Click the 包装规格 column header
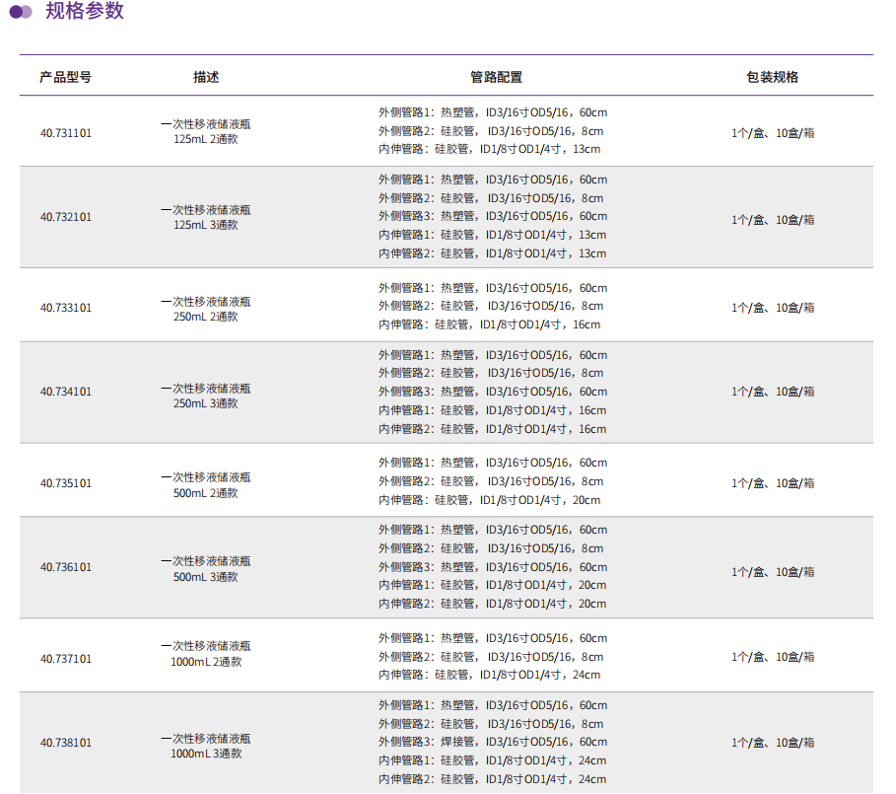The image size is (896, 794). [x=772, y=77]
